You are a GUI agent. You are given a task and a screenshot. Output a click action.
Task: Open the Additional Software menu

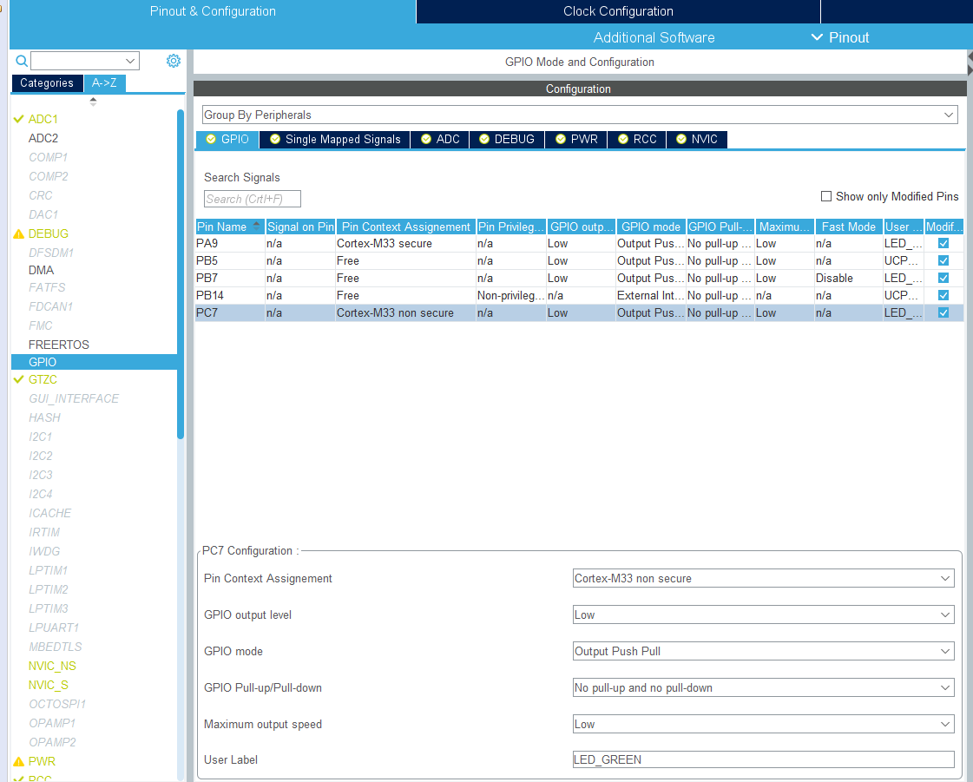coord(654,37)
